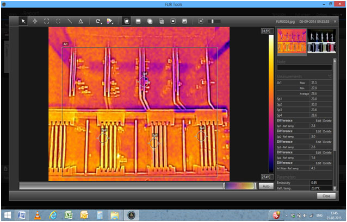Click the upper scale limit 31.5°C box

267,31
